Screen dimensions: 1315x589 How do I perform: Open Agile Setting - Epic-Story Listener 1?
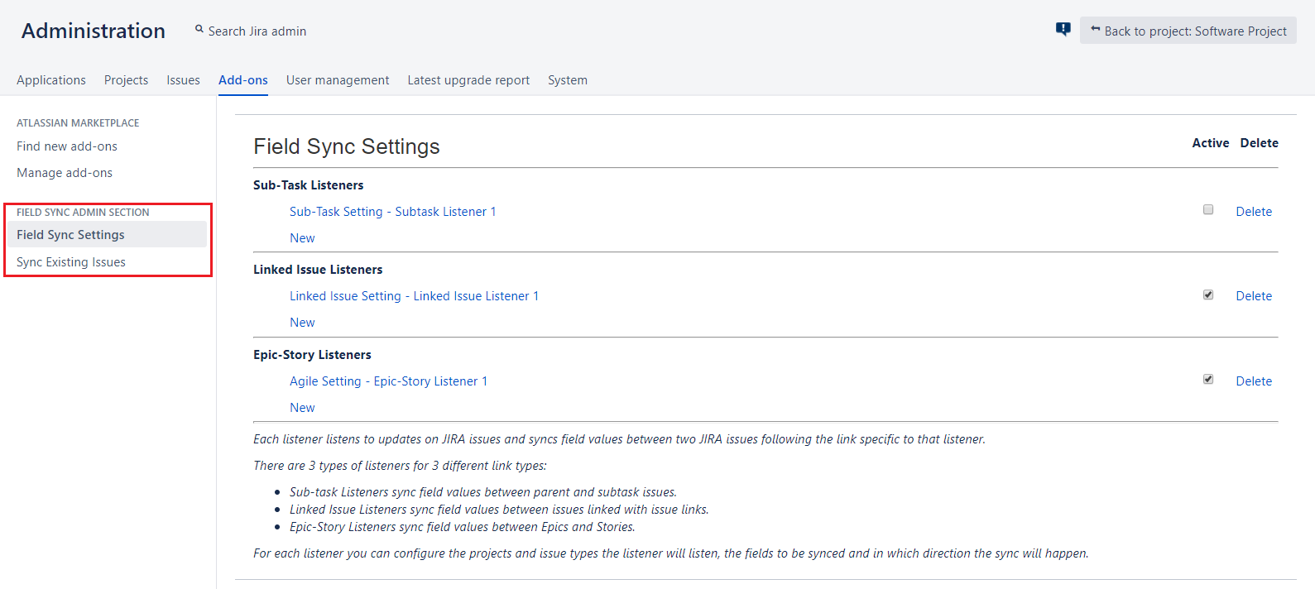388,381
